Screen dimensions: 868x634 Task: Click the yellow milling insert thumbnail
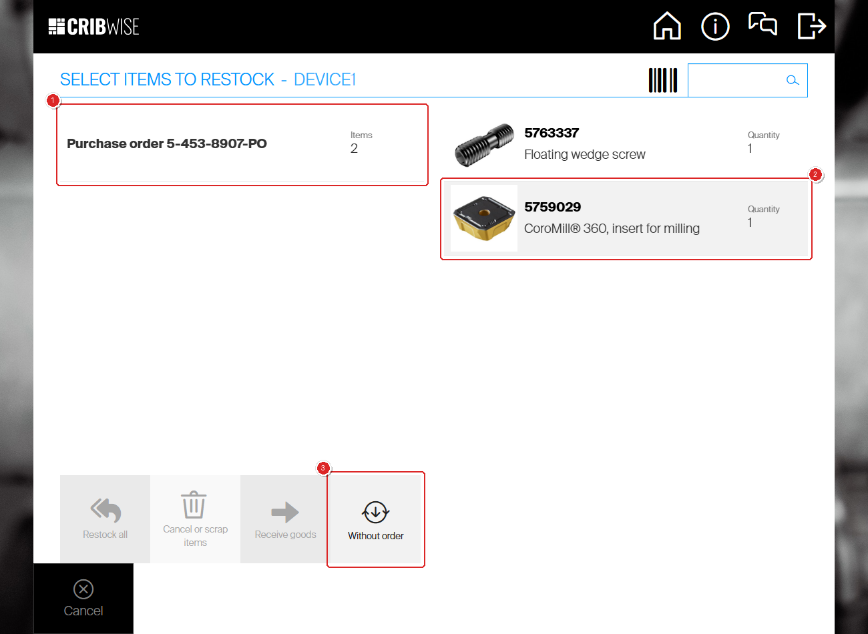[484, 218]
